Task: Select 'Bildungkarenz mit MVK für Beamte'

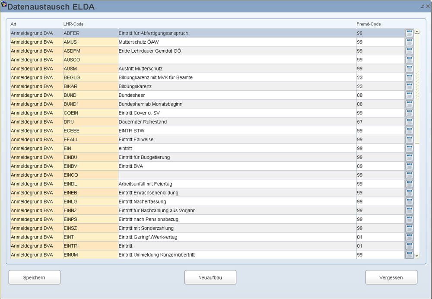Action: 237,77
